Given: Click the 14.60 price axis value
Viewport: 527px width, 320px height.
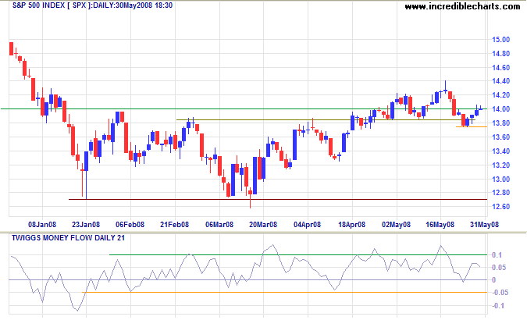Looking at the screenshot, I should (500, 68).
